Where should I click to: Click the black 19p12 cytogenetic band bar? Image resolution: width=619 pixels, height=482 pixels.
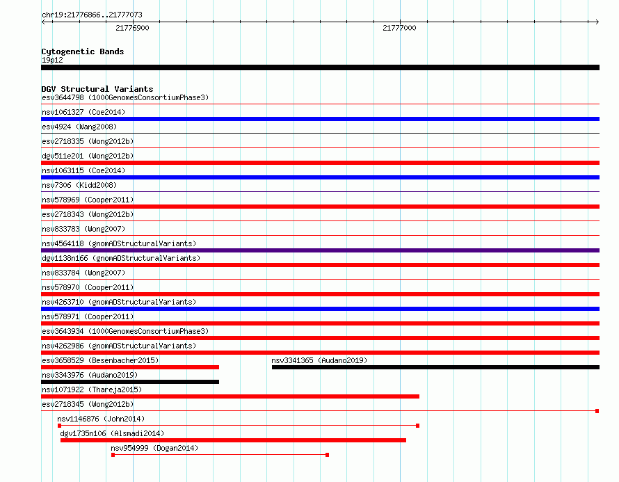click(320, 67)
